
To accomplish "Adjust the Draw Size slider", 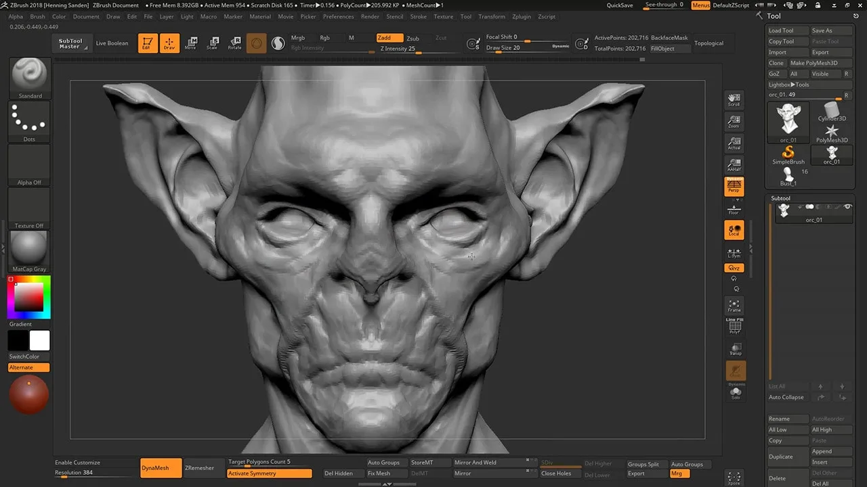I will click(528, 48).
